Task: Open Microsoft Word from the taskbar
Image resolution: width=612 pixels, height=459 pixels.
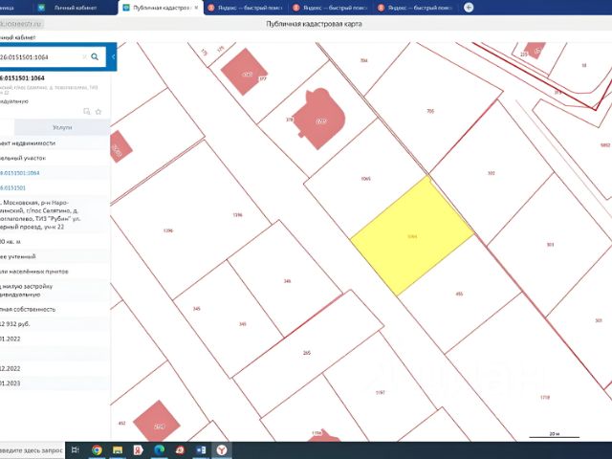Action: [201, 450]
